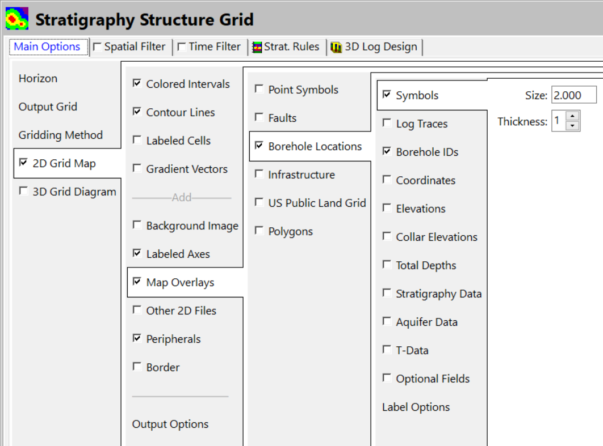Image resolution: width=603 pixels, height=446 pixels.
Task: Enable the Spatial Filter checkbox
Action: coord(98,47)
